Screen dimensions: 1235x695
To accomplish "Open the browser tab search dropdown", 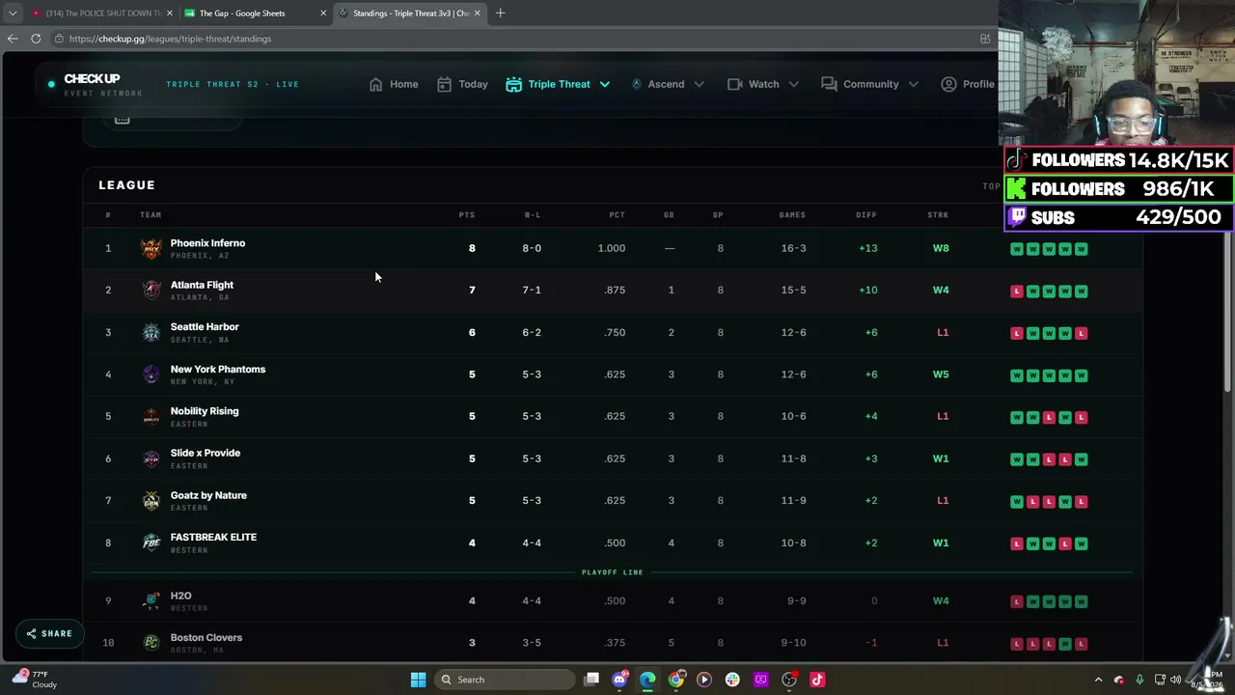I will (13, 14).
